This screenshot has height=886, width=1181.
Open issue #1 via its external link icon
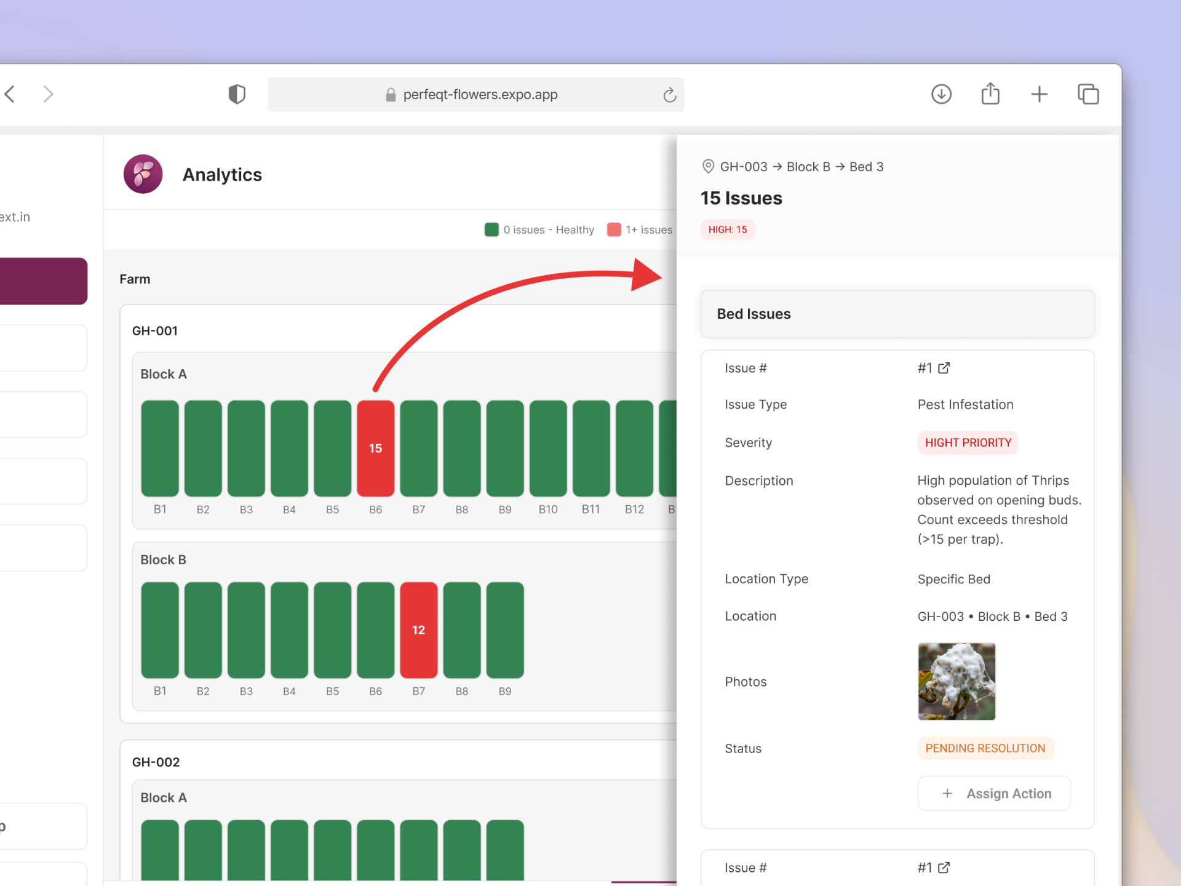(x=945, y=367)
